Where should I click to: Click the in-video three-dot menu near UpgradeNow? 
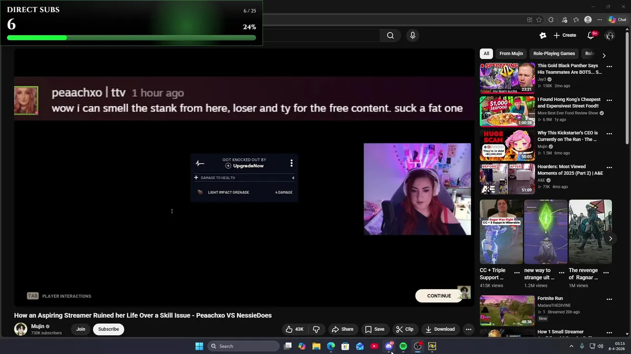(291, 163)
